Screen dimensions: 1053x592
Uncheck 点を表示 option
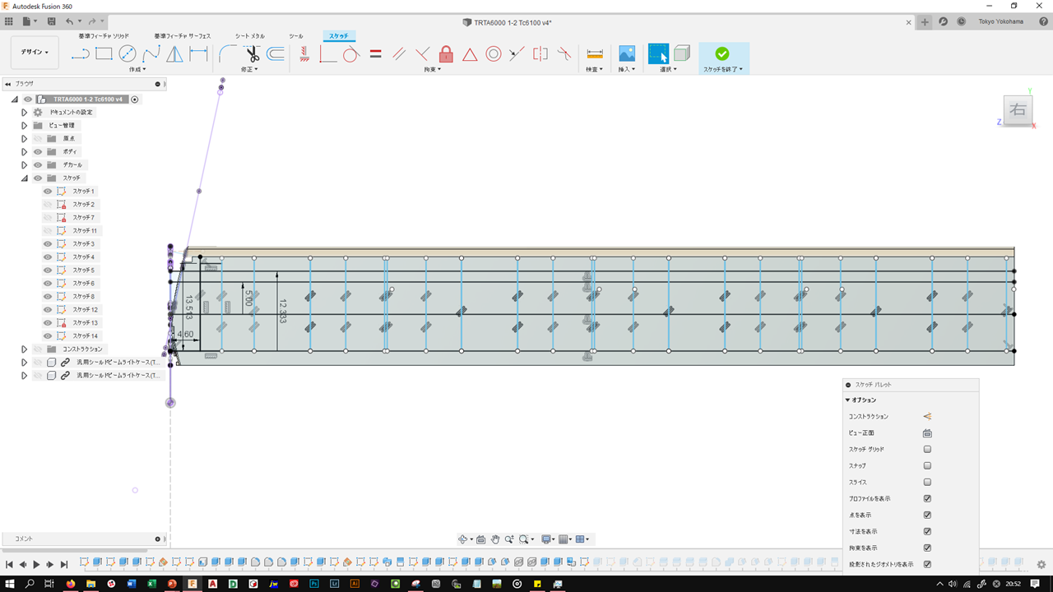coord(927,516)
